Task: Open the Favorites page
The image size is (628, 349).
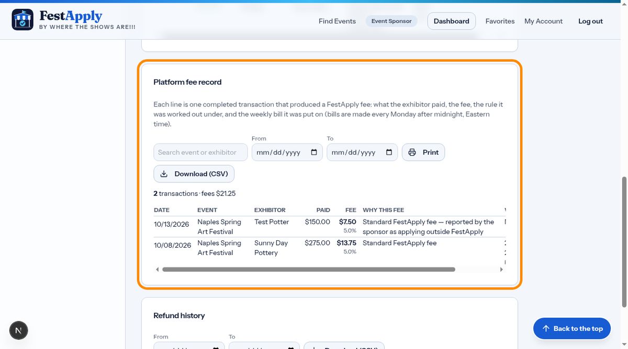Action: 500,21
